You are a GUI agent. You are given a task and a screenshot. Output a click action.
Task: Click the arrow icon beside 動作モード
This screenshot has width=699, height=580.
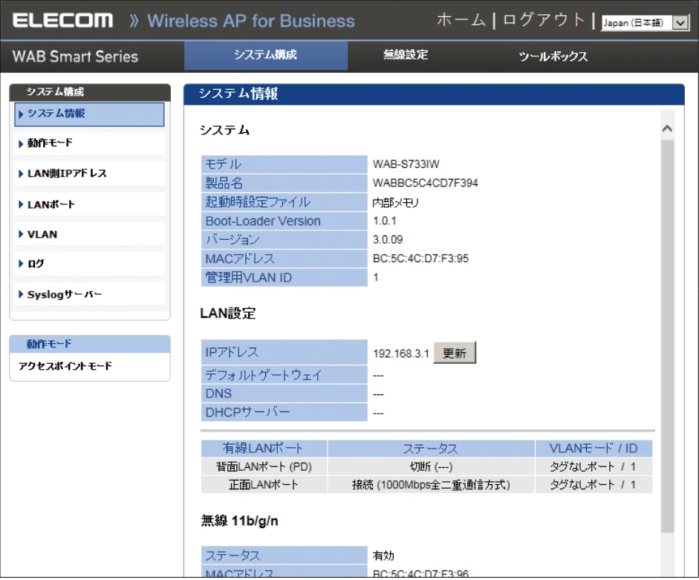21,143
